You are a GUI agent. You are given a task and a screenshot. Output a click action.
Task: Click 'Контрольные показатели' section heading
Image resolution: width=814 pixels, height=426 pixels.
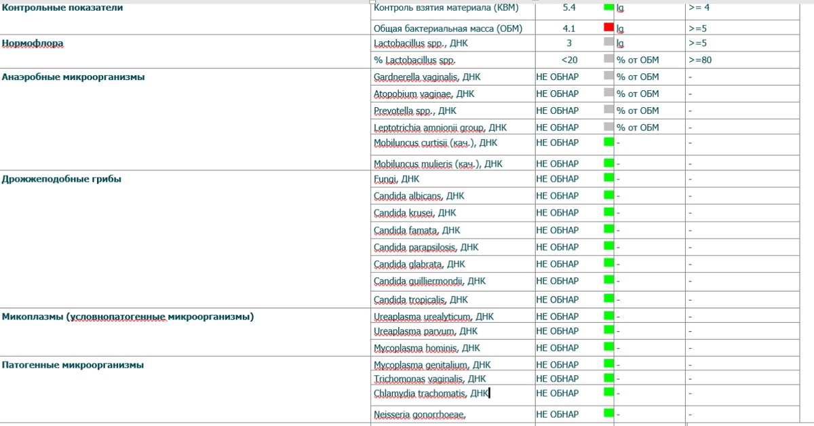(62, 7)
